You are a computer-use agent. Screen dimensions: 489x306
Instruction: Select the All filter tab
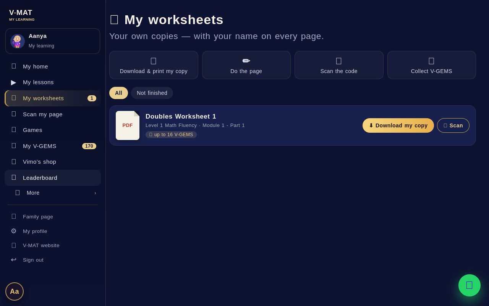pyautogui.click(x=118, y=93)
